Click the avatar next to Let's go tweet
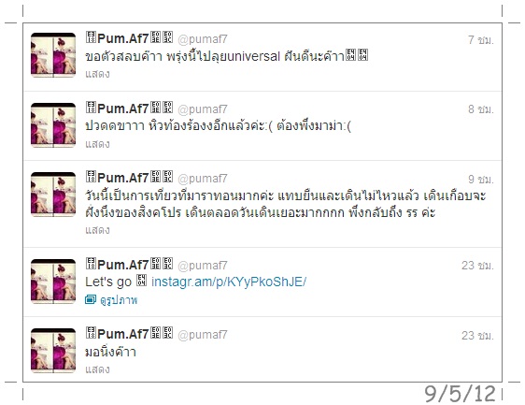 click(x=53, y=282)
